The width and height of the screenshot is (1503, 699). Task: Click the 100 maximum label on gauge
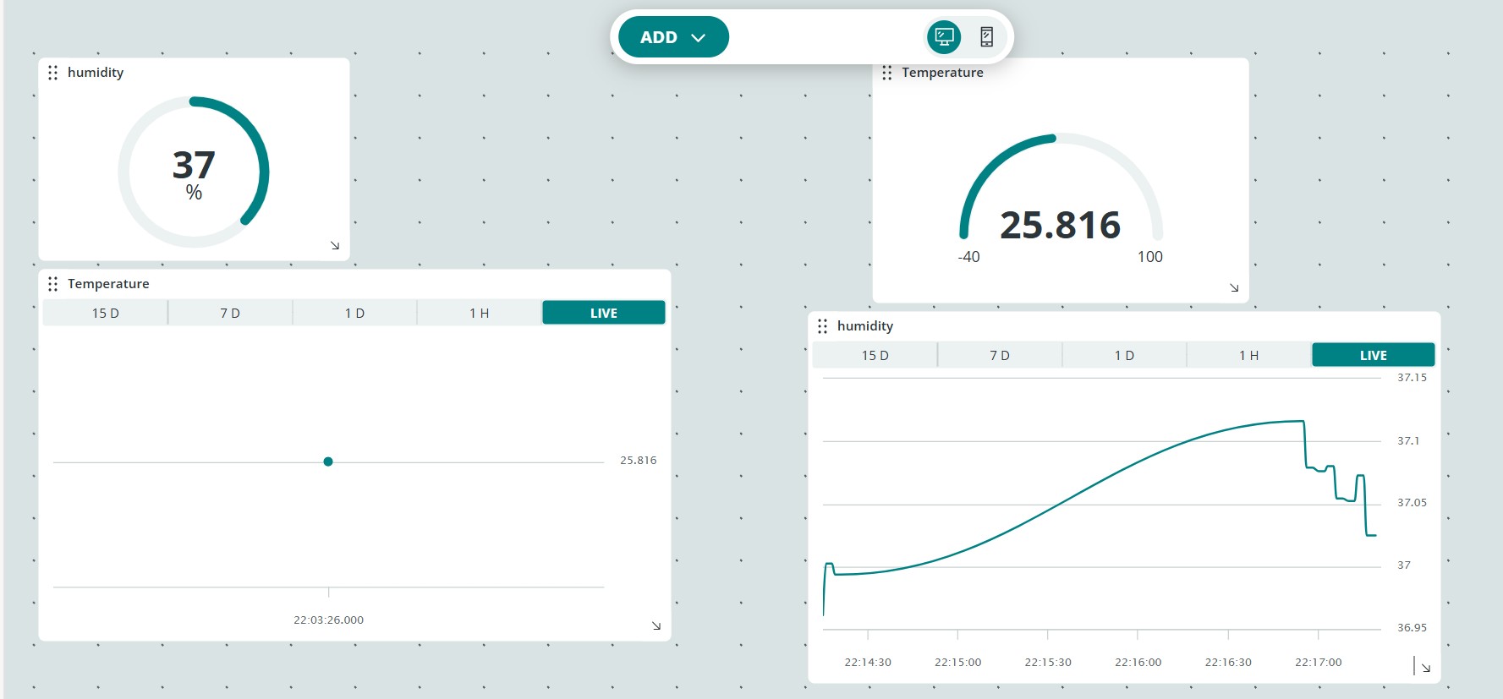[x=1150, y=257]
